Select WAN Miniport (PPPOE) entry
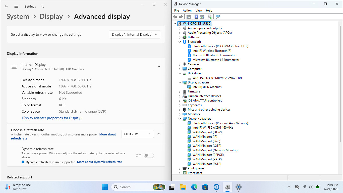343x193 pixels. pyautogui.click(x=208, y=155)
